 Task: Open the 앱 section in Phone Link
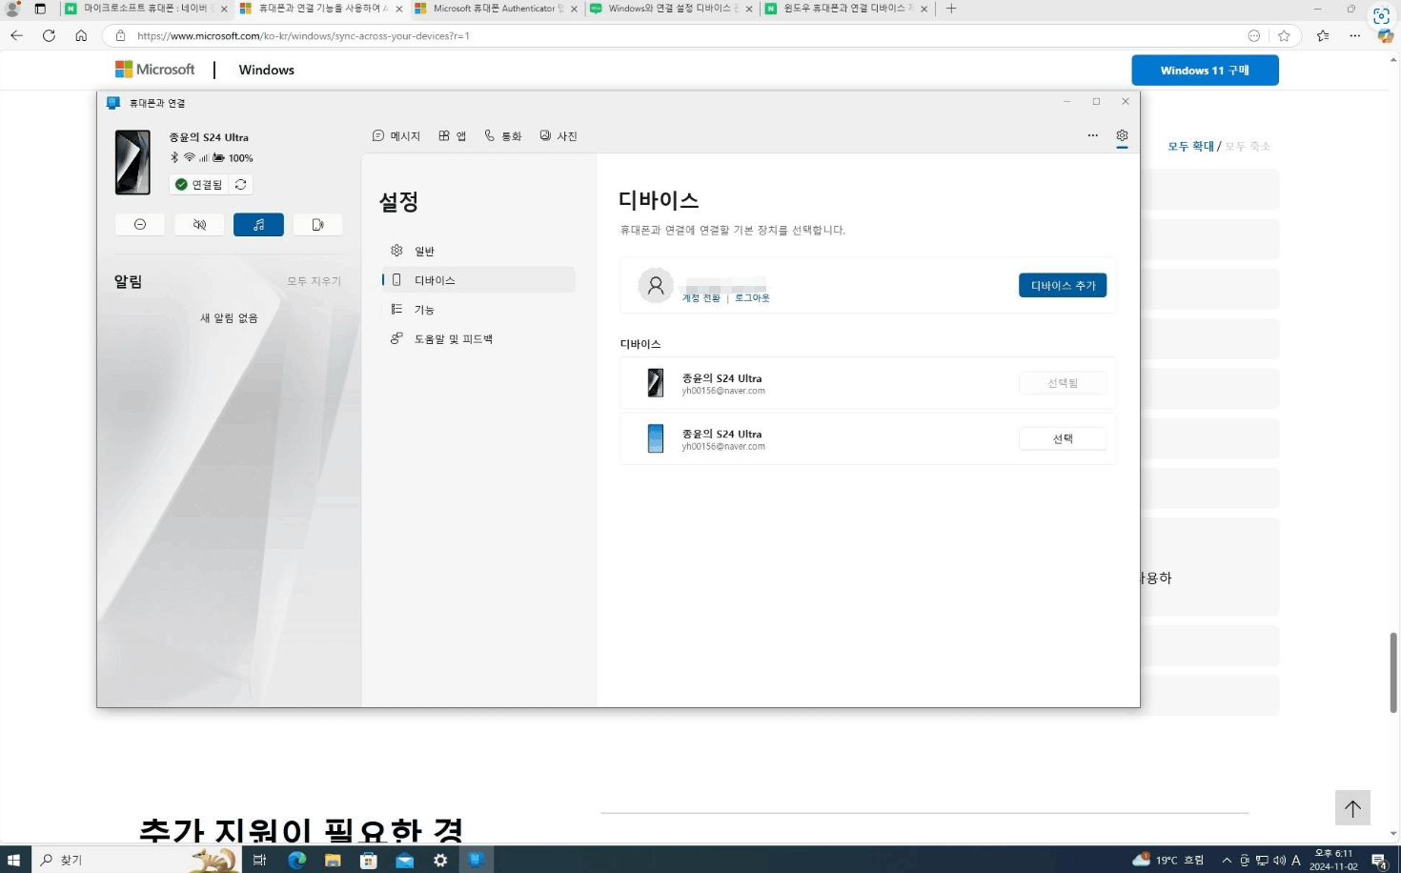coord(452,135)
